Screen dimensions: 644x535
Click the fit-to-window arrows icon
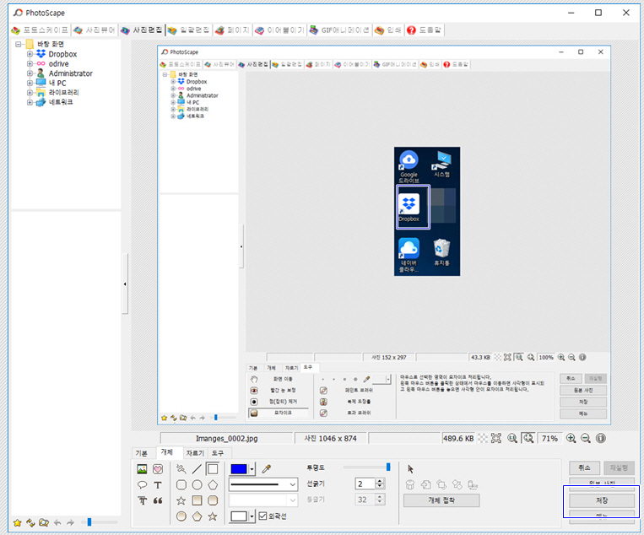pyautogui.click(x=496, y=439)
